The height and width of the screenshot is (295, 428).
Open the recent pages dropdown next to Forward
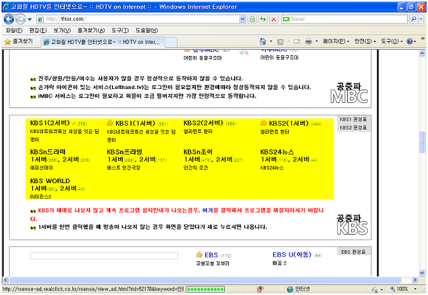(x=30, y=19)
